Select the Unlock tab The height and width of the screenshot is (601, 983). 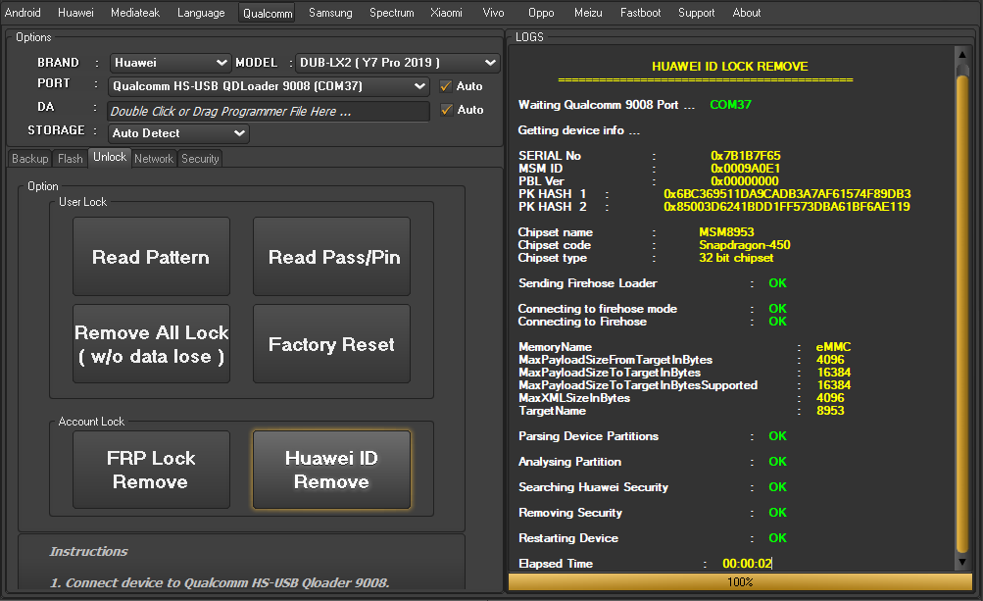click(110, 157)
